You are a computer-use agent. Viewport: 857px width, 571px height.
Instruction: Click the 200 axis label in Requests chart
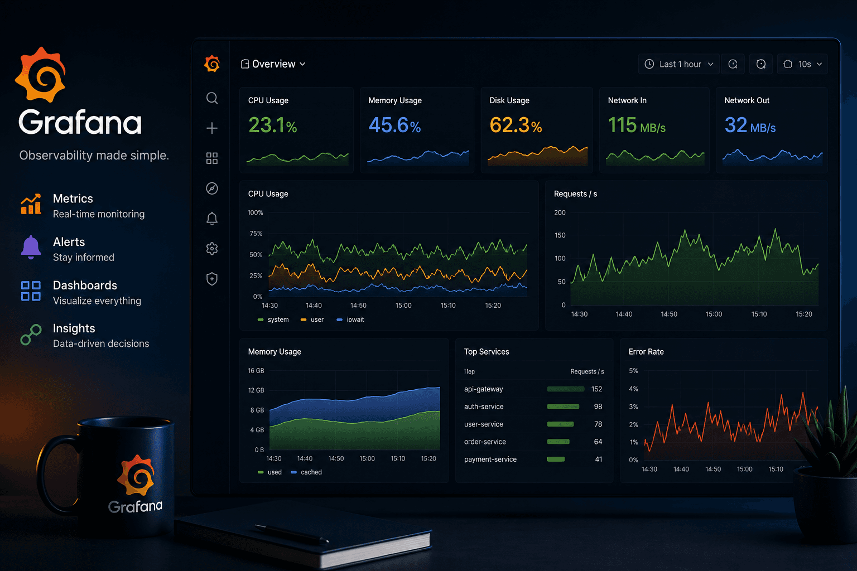[x=560, y=213]
